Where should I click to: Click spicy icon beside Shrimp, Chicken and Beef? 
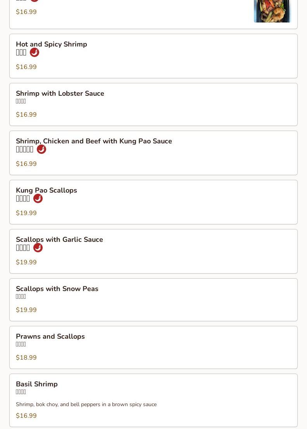(x=41, y=149)
